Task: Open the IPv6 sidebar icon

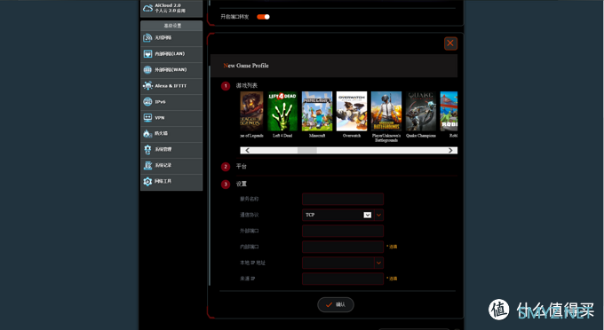Action: click(x=147, y=101)
